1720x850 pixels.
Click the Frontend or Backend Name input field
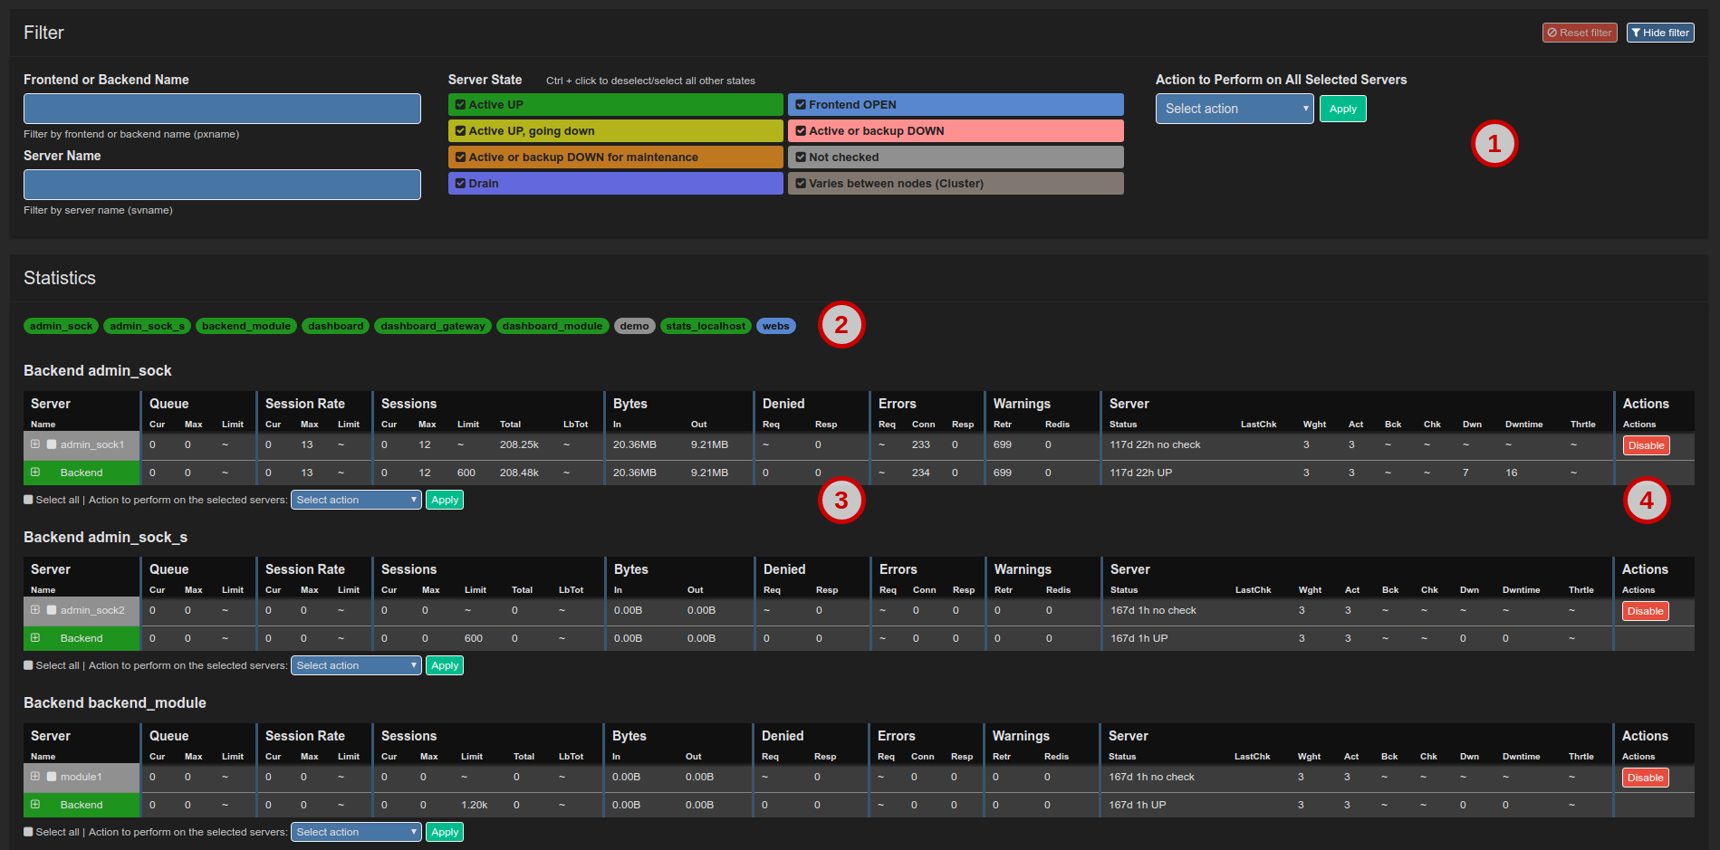click(x=221, y=109)
